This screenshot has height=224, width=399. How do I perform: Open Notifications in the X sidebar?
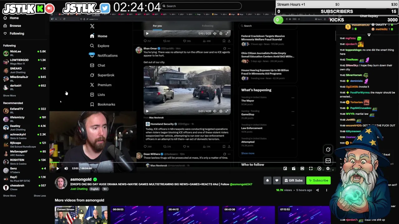tap(104, 55)
